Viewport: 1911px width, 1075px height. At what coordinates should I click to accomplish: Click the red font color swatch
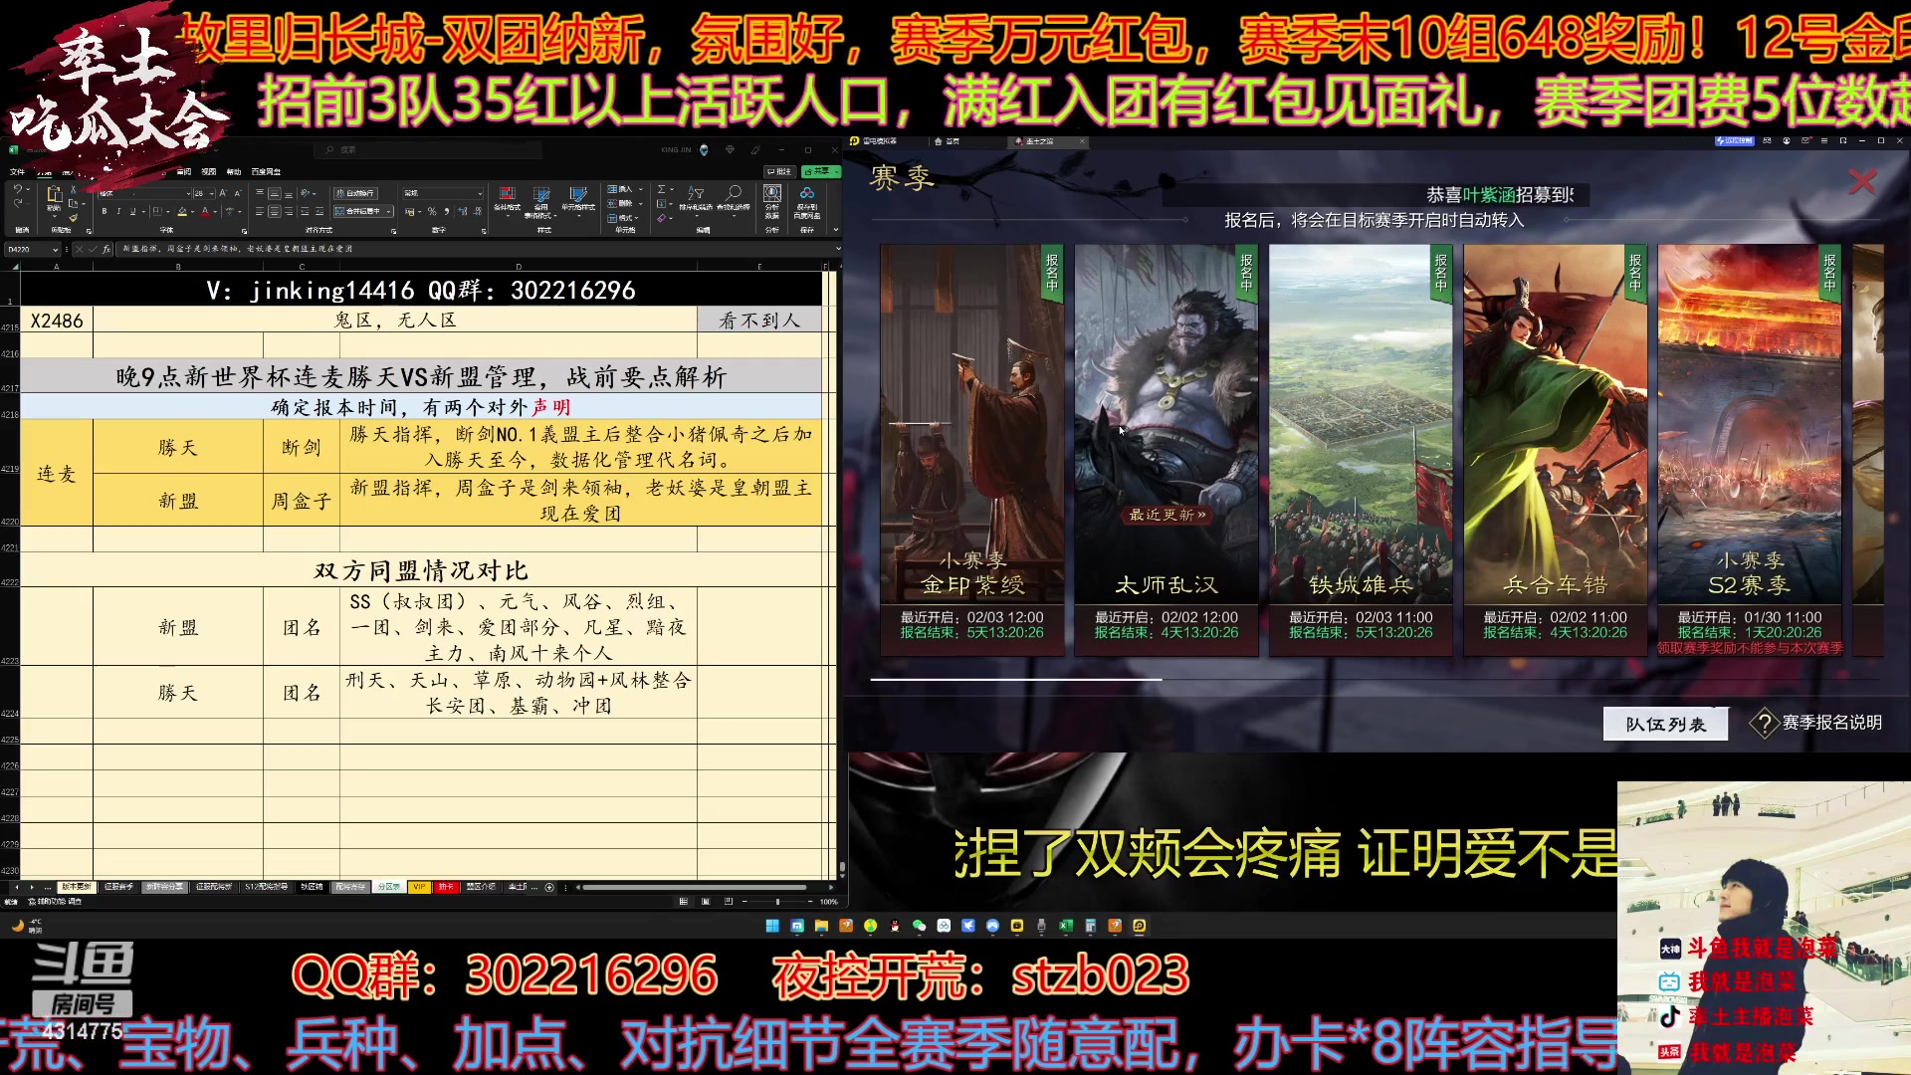(205, 211)
